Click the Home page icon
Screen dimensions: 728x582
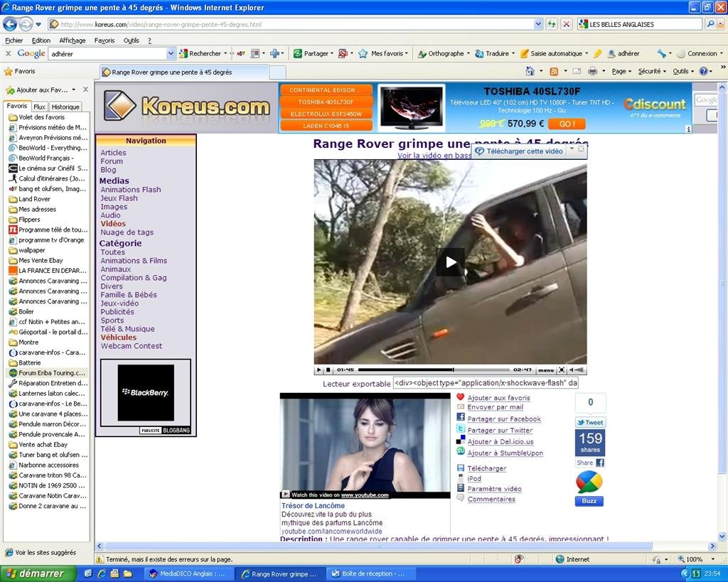pos(530,72)
